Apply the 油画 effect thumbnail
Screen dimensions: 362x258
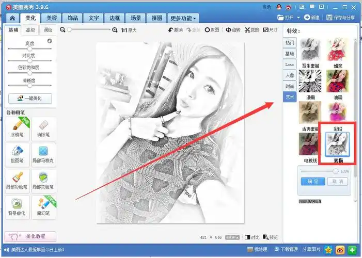tap(338, 81)
